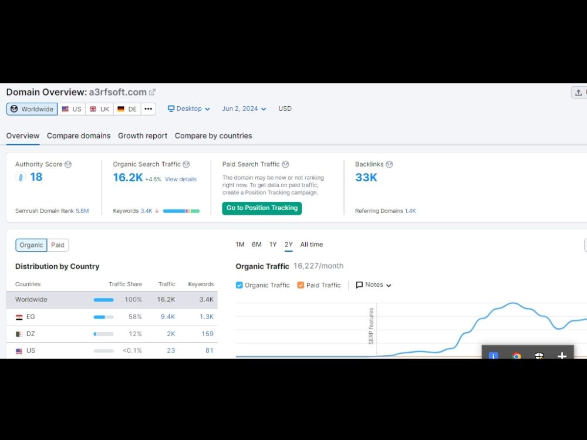This screenshot has height=440, width=587.
Task: Select the Organic toggle button
Action: (x=31, y=245)
